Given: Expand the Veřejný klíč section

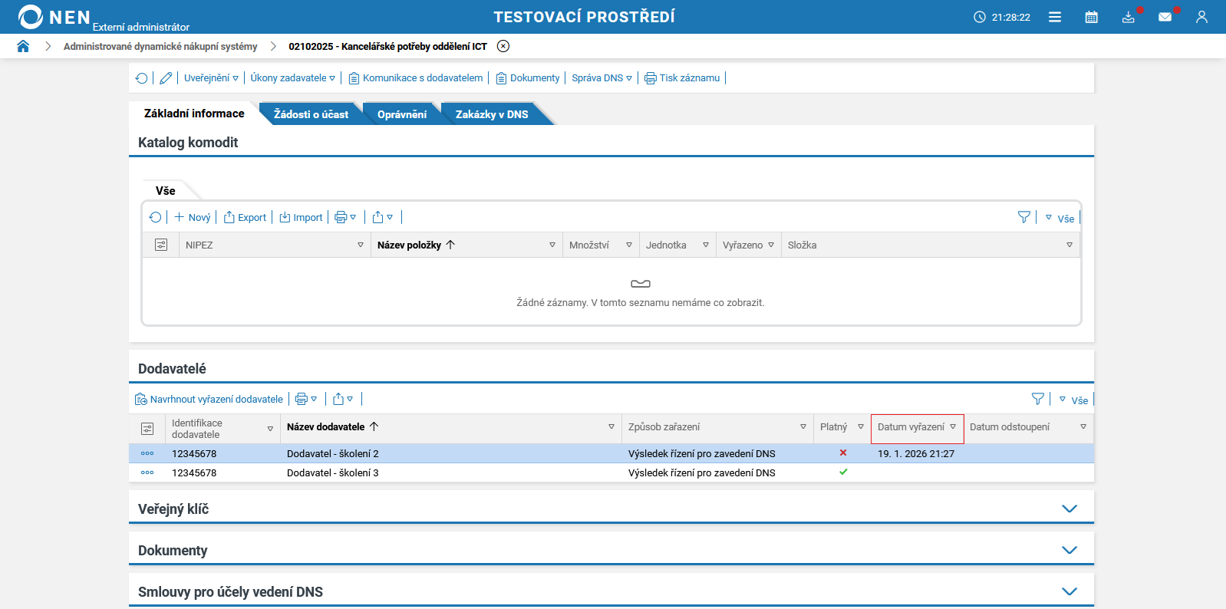Looking at the screenshot, I should click(x=1069, y=509).
